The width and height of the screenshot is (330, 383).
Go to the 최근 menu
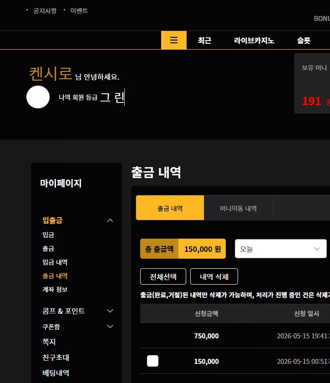click(x=204, y=40)
